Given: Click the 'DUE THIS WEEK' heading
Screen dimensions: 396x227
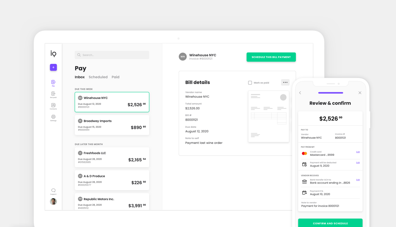Looking at the screenshot, I should pyautogui.click(x=84, y=89).
